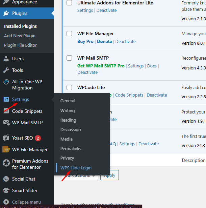Click the Appearance brush icon
The width and height of the screenshot is (206, 208).
[x=6, y=2]
